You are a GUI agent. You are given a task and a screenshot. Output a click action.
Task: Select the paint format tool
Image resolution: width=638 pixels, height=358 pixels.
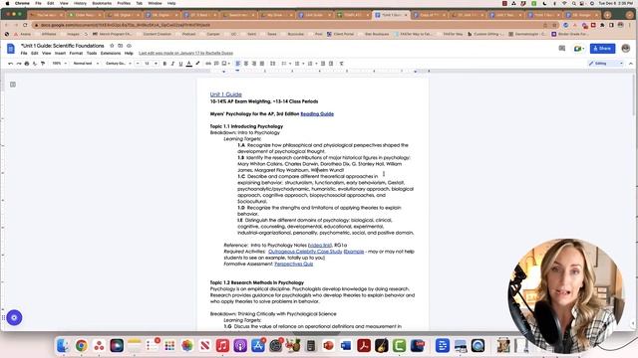click(43, 64)
